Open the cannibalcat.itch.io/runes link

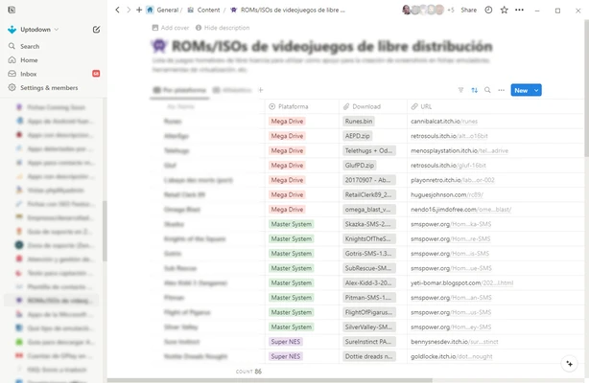(444, 122)
